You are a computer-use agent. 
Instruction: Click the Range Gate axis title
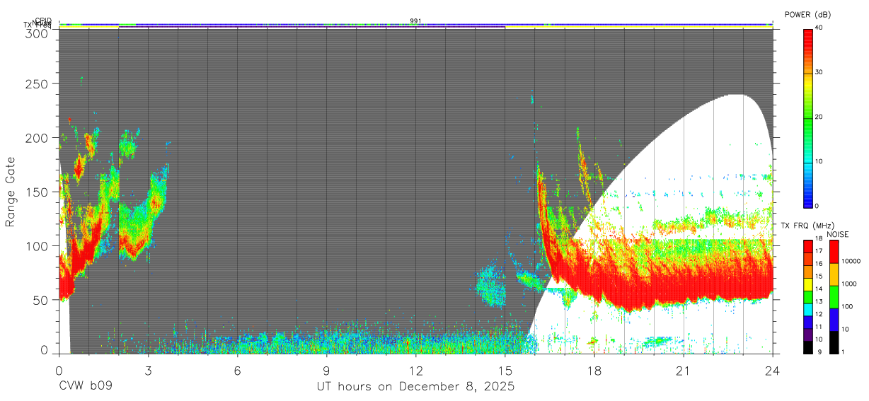(11, 192)
